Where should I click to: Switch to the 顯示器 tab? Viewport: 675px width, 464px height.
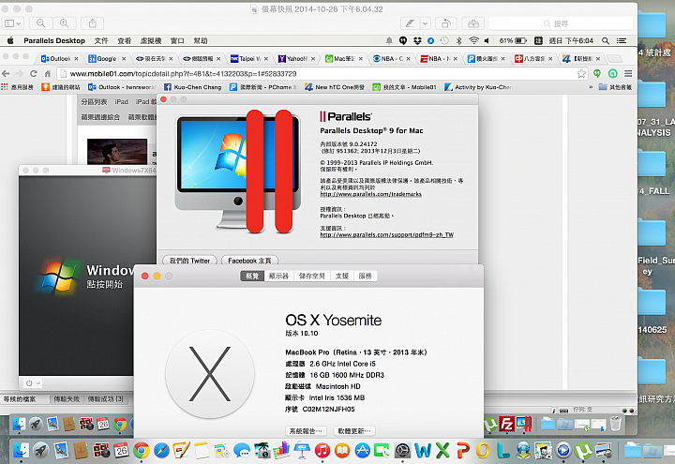click(278, 276)
